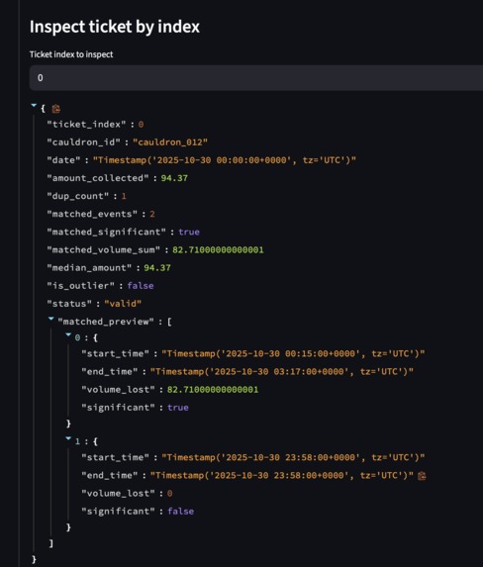This screenshot has width=483, height=567.
Task: Collapse matched_preview item 1
Action: 68,438
